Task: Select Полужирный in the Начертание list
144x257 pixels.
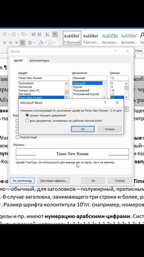Action: (88, 90)
